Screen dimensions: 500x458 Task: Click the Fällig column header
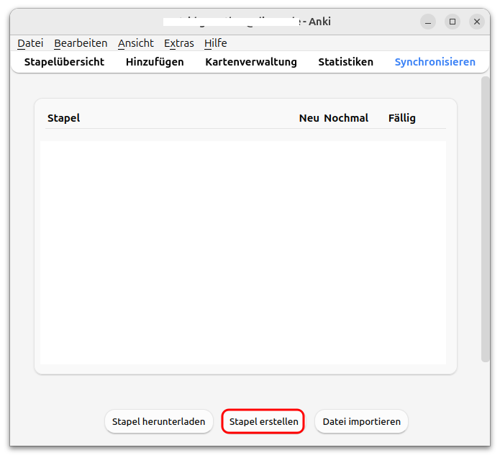pos(401,118)
